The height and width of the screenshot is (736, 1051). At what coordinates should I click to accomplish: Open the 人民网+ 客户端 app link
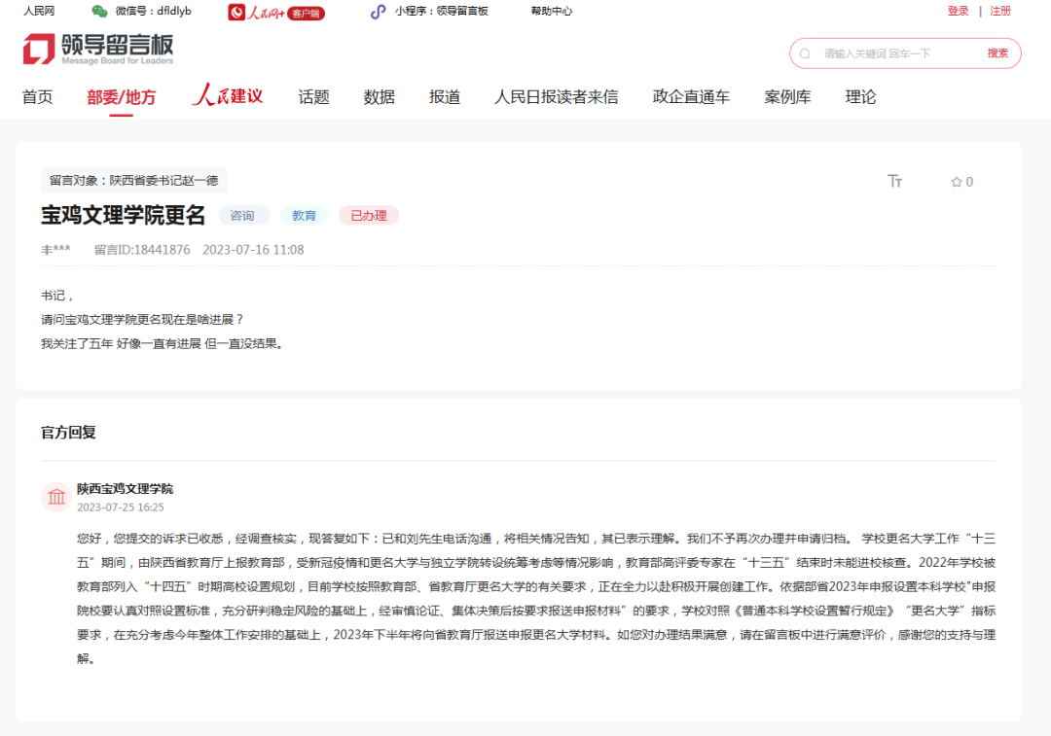(x=276, y=12)
